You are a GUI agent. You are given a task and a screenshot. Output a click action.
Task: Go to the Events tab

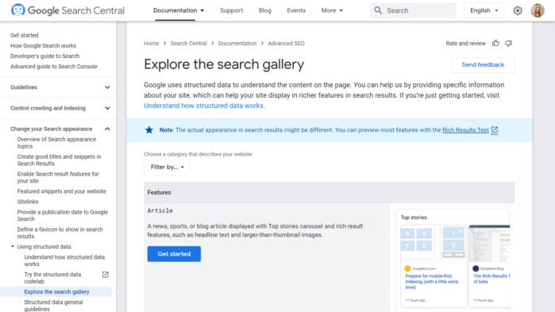(296, 10)
